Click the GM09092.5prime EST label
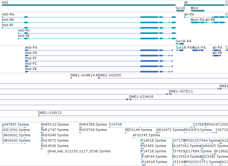Viewport: 228px width, 166px height. pyautogui.click(x=16, y=141)
